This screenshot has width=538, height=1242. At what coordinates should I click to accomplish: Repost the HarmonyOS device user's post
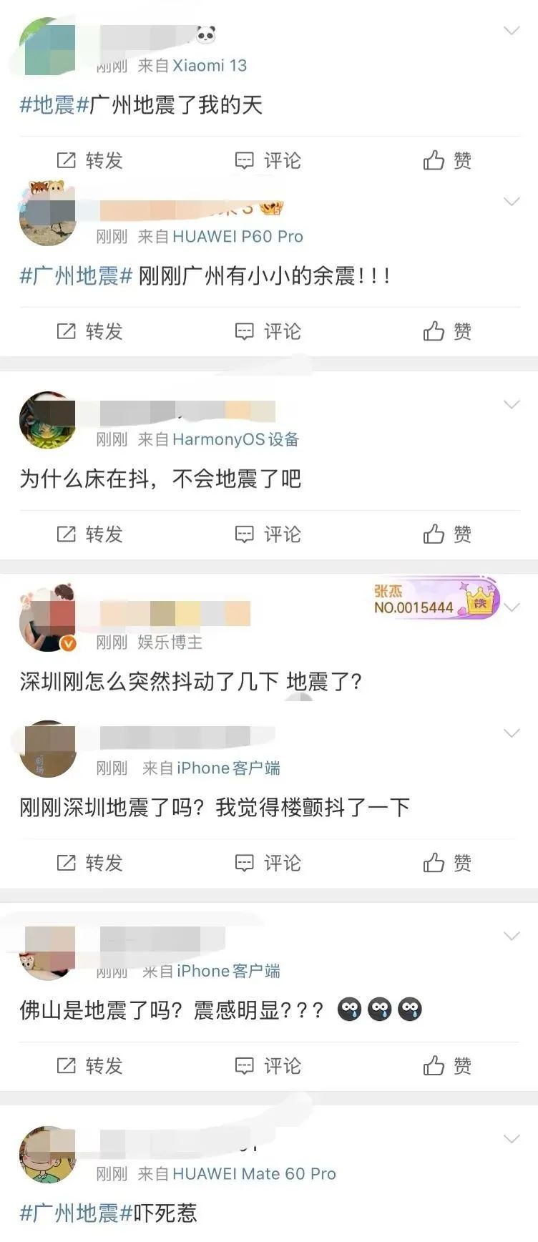[x=89, y=534]
